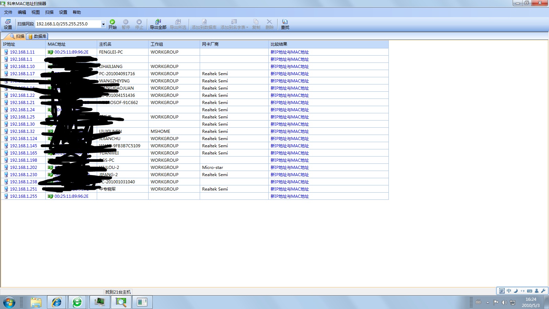The width and height of the screenshot is (549, 309).
Task: Open the 文件 menu
Action: [8, 12]
